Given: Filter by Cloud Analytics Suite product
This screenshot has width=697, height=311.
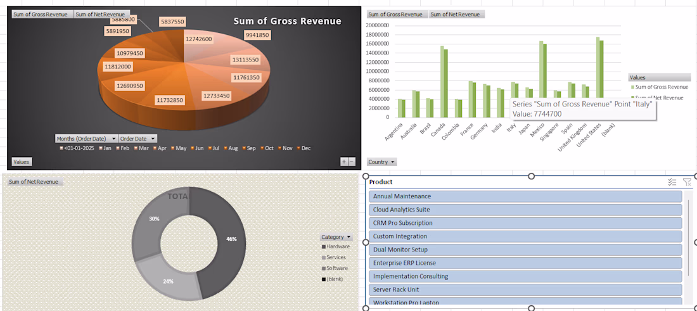Looking at the screenshot, I should (x=525, y=210).
